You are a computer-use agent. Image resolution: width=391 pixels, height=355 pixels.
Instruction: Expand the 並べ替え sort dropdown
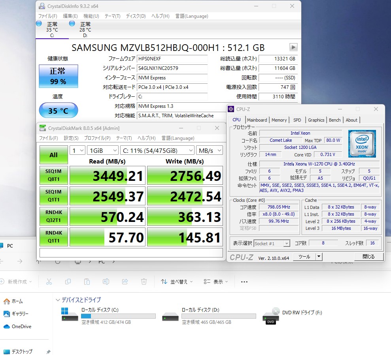(177, 282)
